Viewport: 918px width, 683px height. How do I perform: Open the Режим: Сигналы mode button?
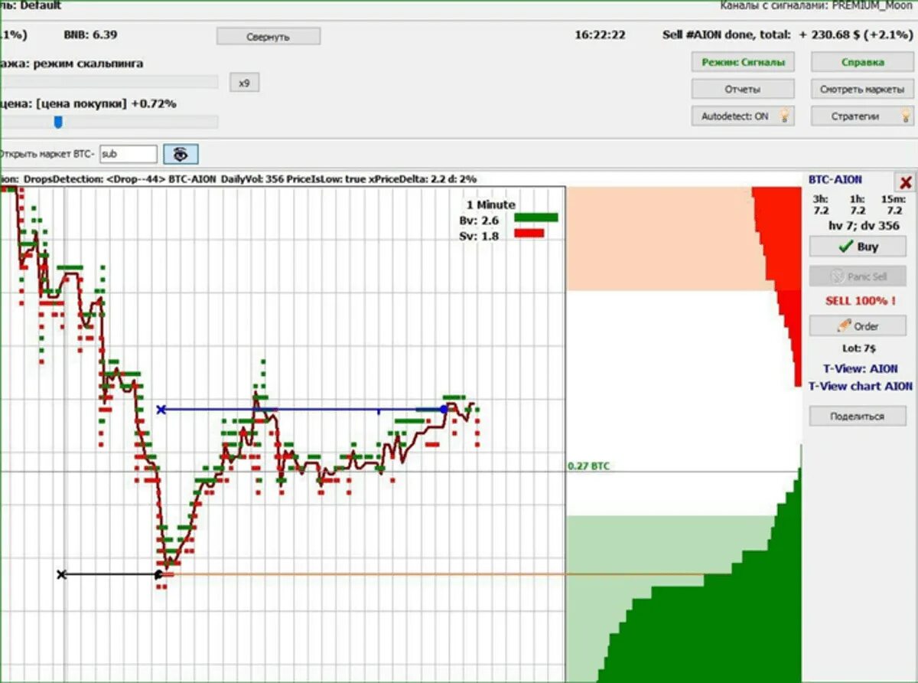tap(743, 62)
